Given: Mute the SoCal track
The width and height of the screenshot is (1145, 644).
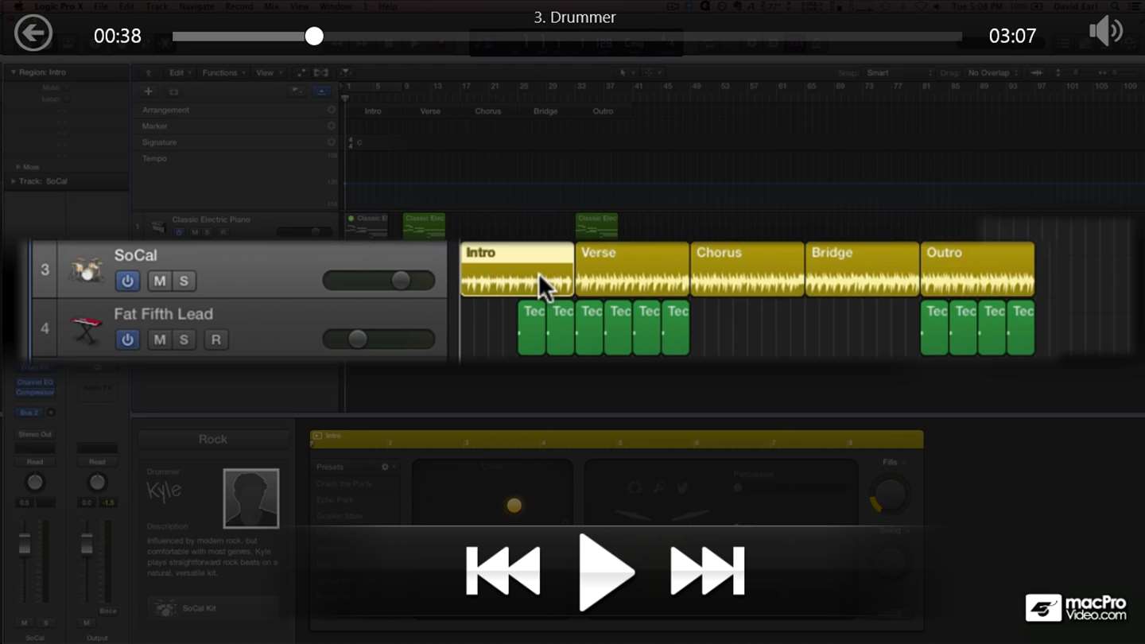Looking at the screenshot, I should point(160,281).
